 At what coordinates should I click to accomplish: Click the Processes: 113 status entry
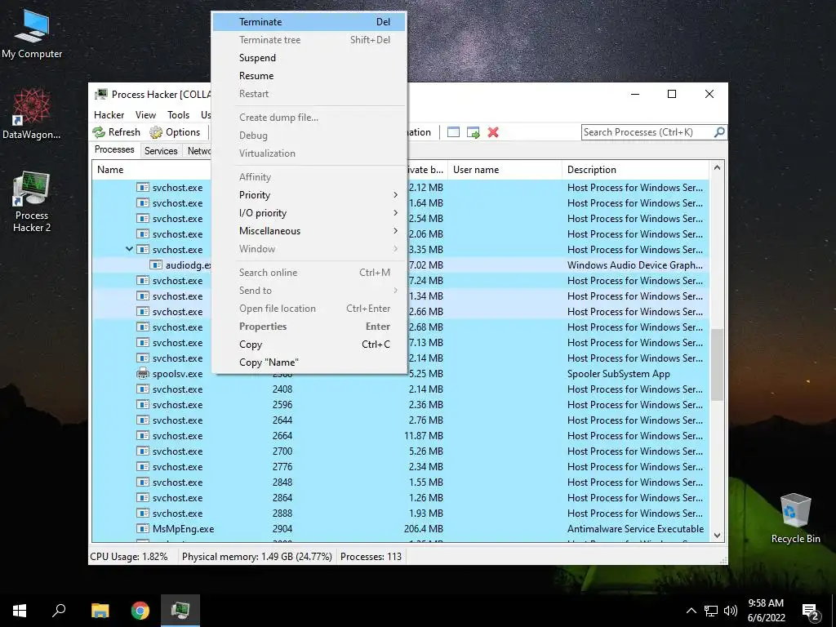click(371, 557)
